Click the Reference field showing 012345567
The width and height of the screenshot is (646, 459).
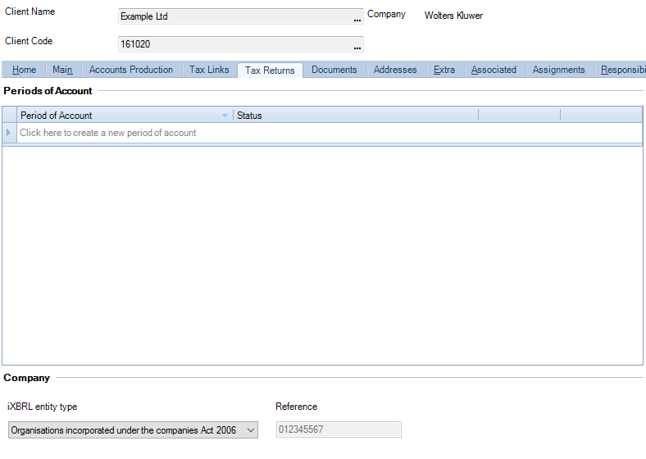click(x=339, y=429)
